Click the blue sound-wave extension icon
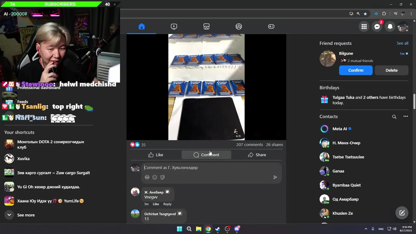 376,14
